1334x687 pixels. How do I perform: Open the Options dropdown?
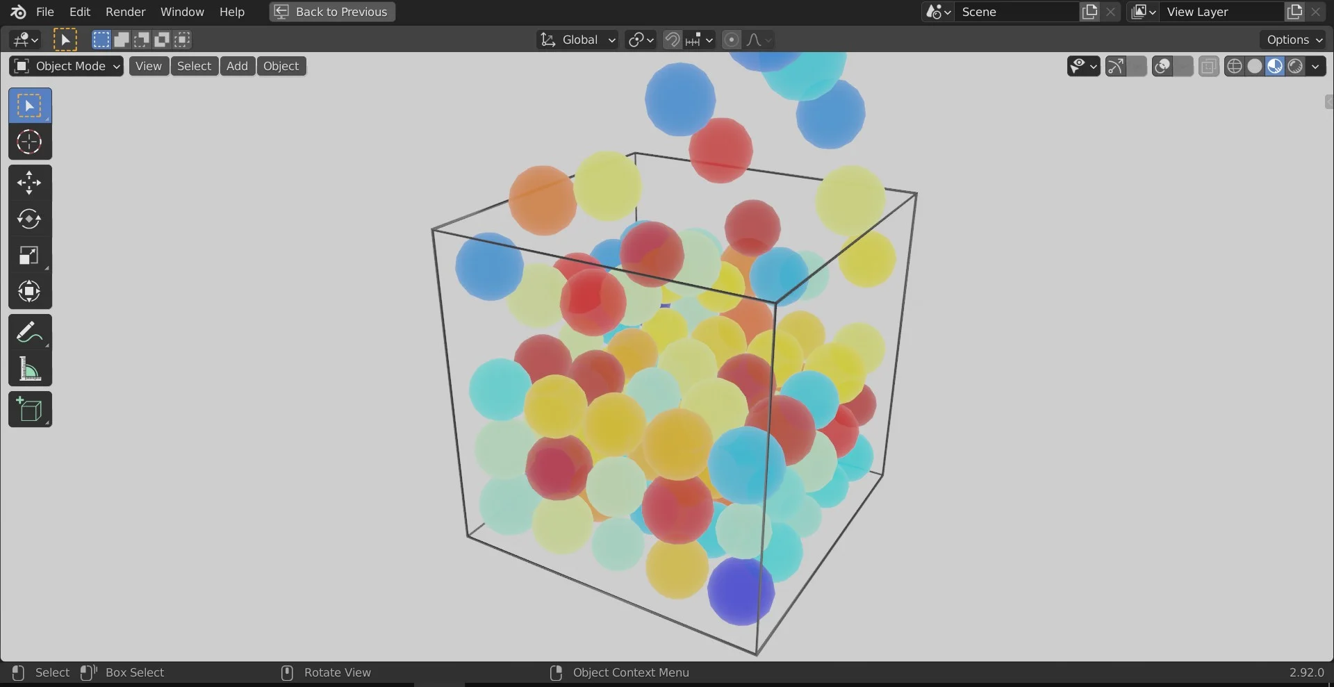(x=1294, y=40)
